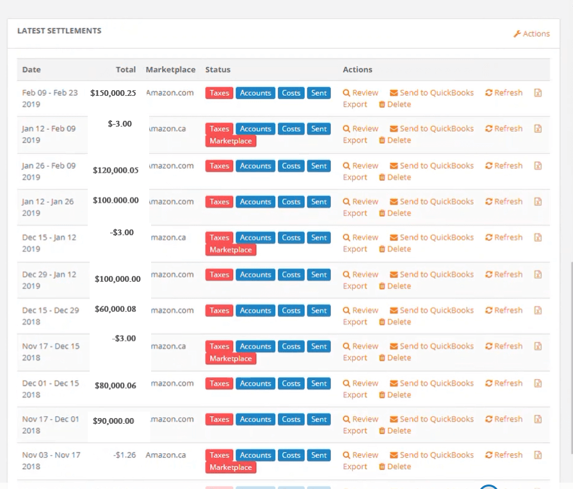Screen dimensions: 573x489
Task: Delete the Feb 09 - Feb 23 settlement
Action: point(395,104)
